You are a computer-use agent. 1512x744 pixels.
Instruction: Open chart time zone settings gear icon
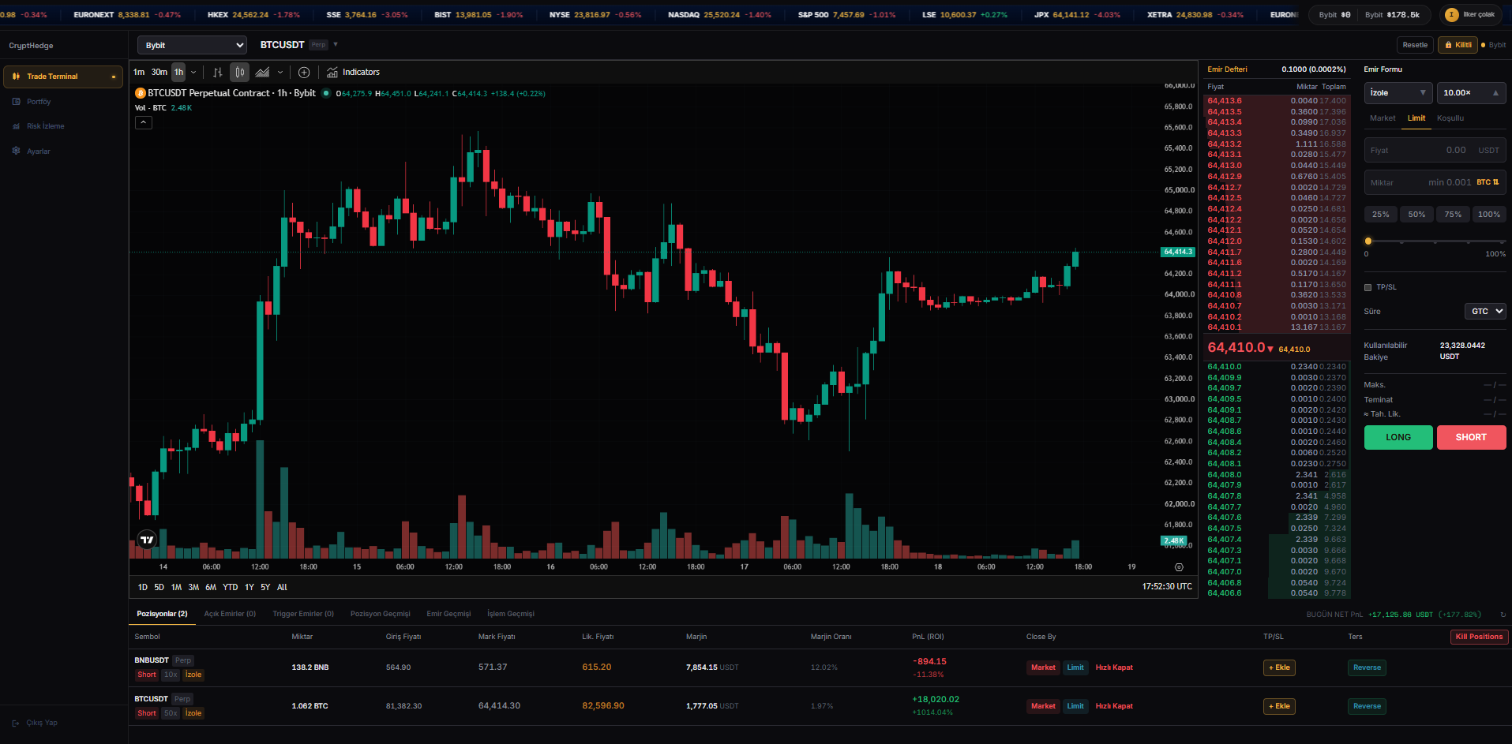(x=1179, y=566)
